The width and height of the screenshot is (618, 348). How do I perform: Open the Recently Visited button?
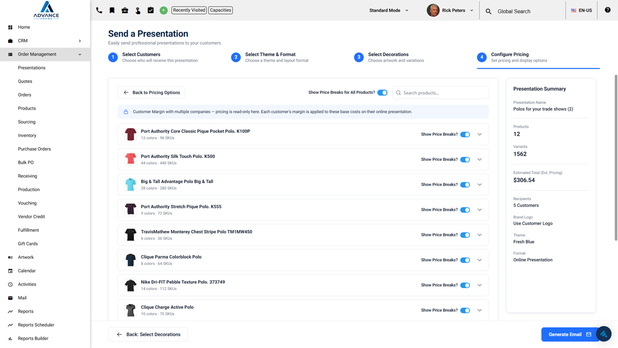click(189, 10)
